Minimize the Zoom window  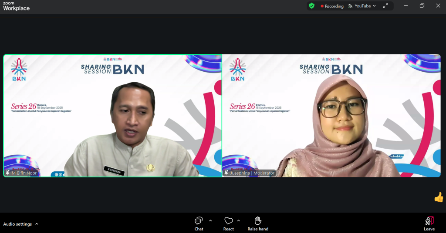point(406,6)
